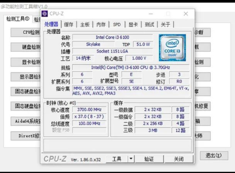Expand the 工具 dropdown arrow
235x173 pixels.
pyautogui.click(x=131, y=159)
